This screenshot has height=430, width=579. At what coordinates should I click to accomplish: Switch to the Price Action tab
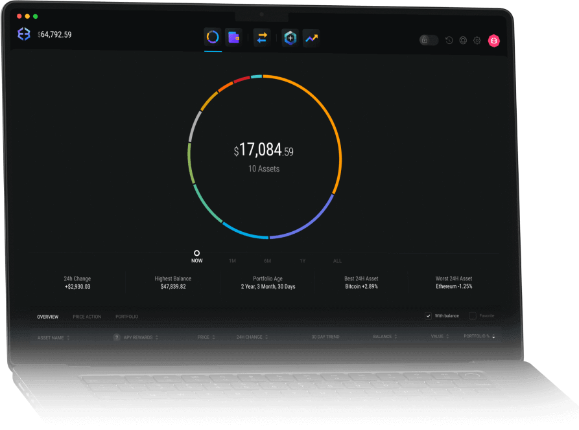click(87, 317)
